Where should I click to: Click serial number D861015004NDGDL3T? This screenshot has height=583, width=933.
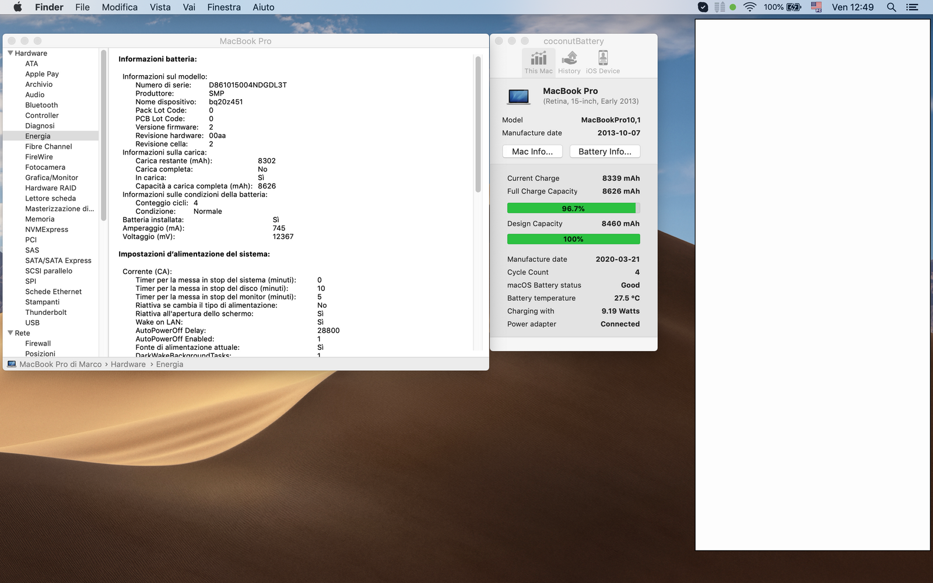point(248,85)
